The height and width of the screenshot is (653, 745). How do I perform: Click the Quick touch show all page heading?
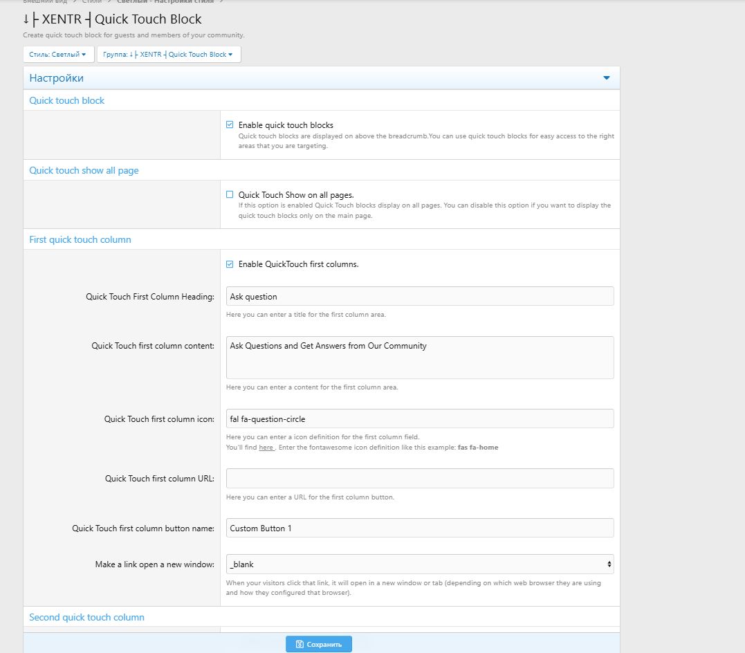[84, 170]
